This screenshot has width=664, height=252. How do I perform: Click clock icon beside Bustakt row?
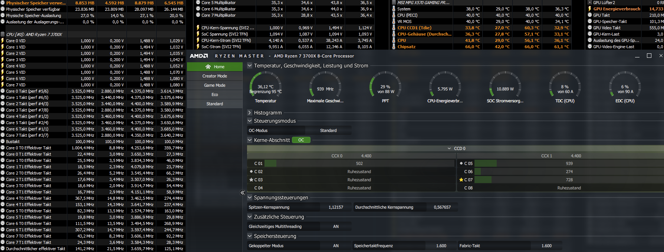[x=3, y=142]
